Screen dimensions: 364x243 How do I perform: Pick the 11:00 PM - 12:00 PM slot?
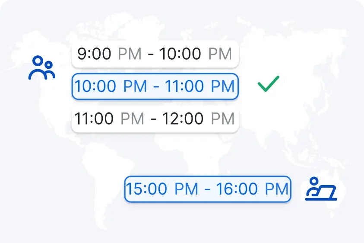(155, 118)
